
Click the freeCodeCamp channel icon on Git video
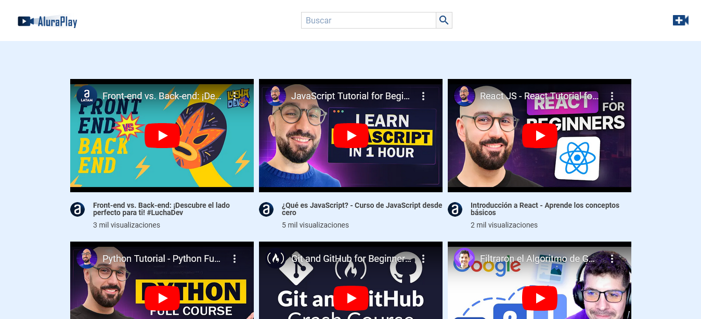point(276,258)
